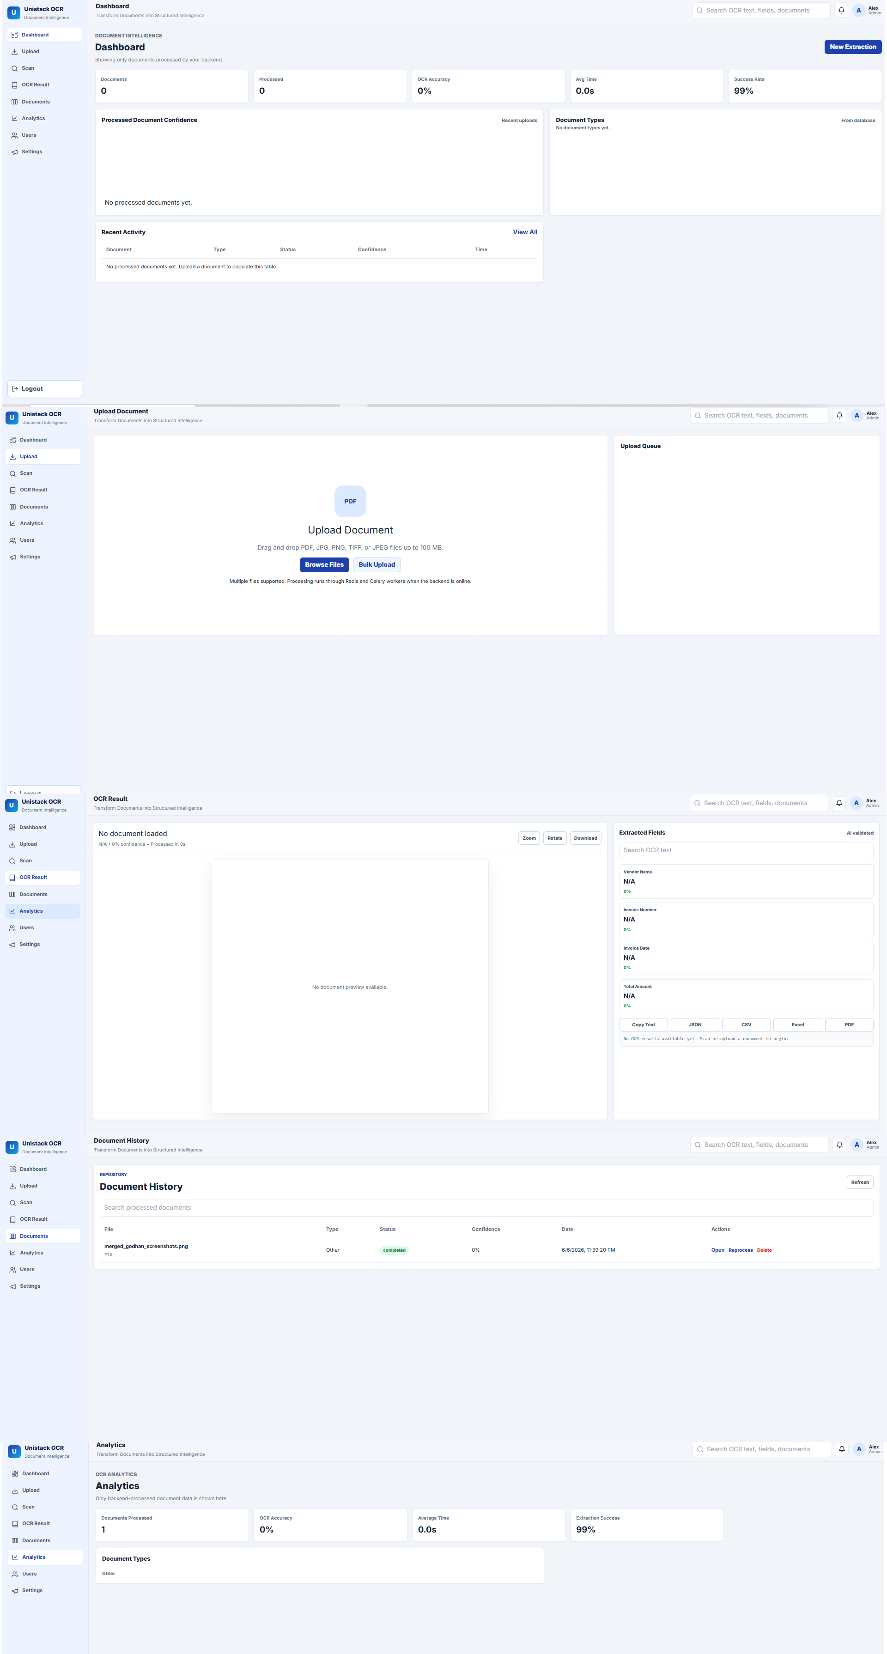Click the Refresh button in Document History

tap(859, 1181)
